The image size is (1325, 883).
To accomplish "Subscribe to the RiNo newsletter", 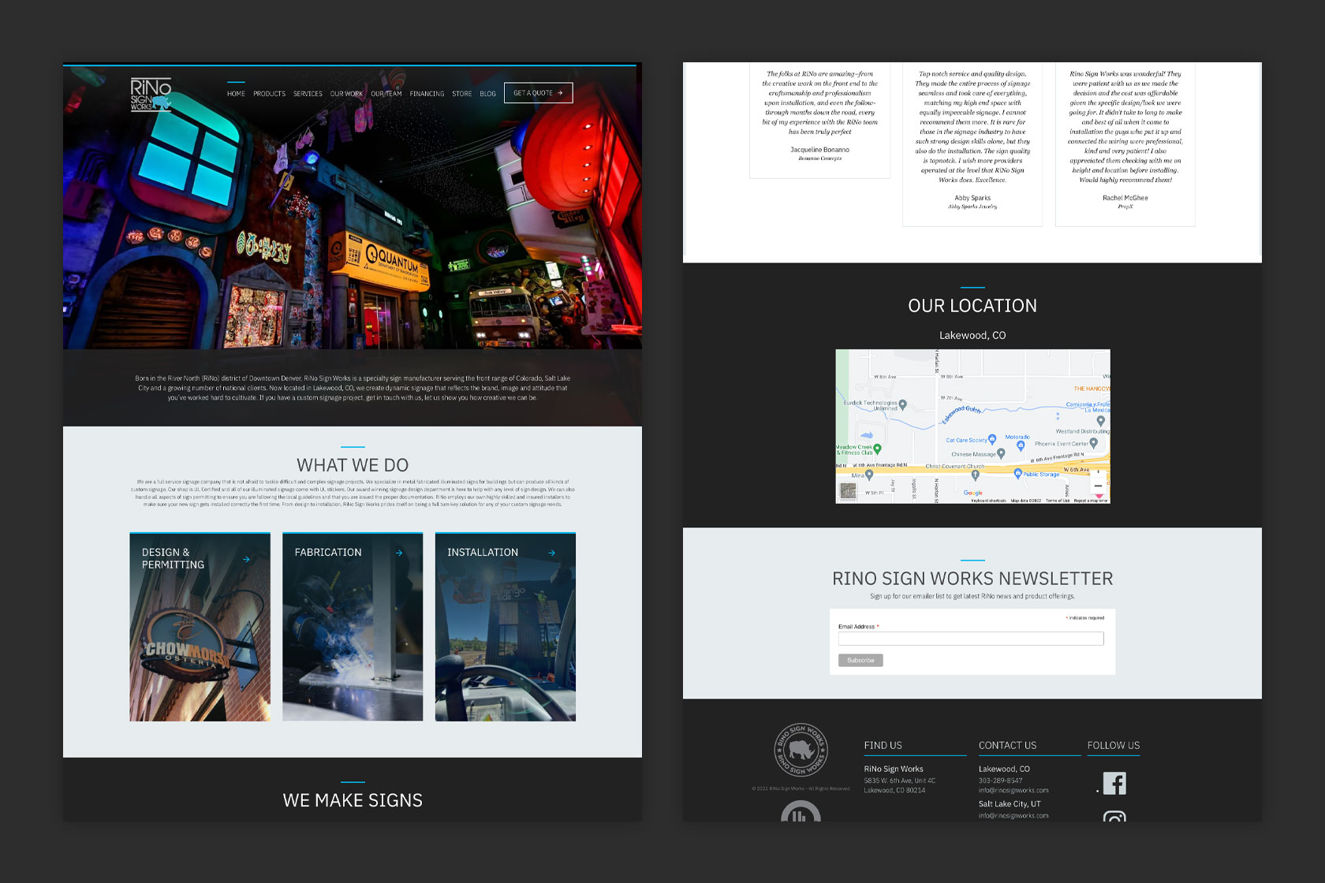I will click(860, 660).
